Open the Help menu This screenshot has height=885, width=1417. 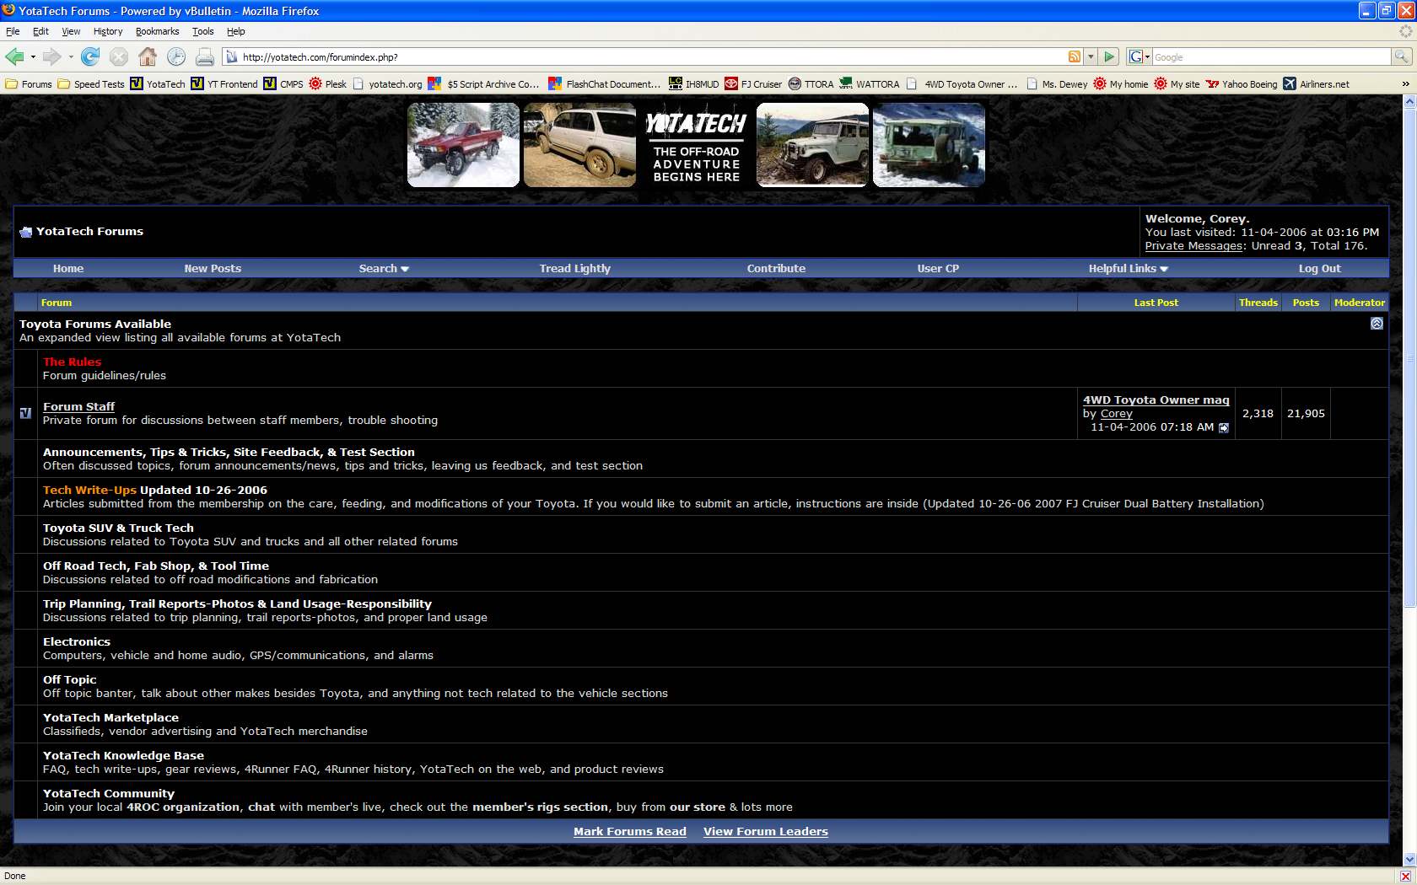click(x=235, y=31)
